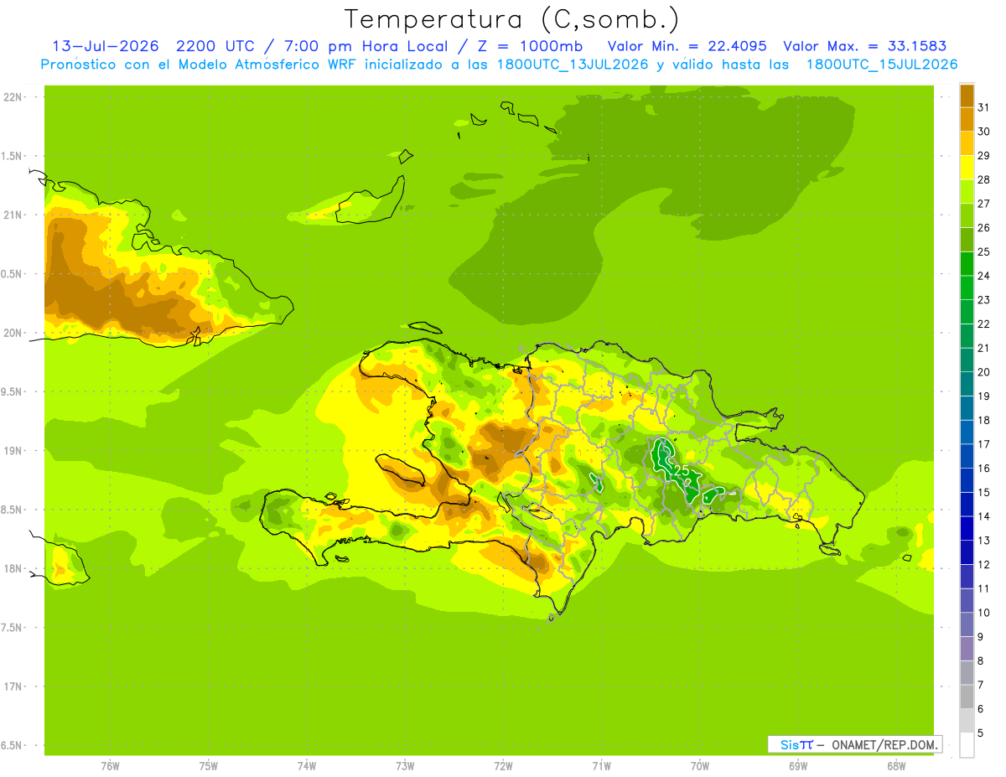Viewport: 1006px width, 777px height.
Task: Click the '75W' longitude label
Action: tap(209, 766)
